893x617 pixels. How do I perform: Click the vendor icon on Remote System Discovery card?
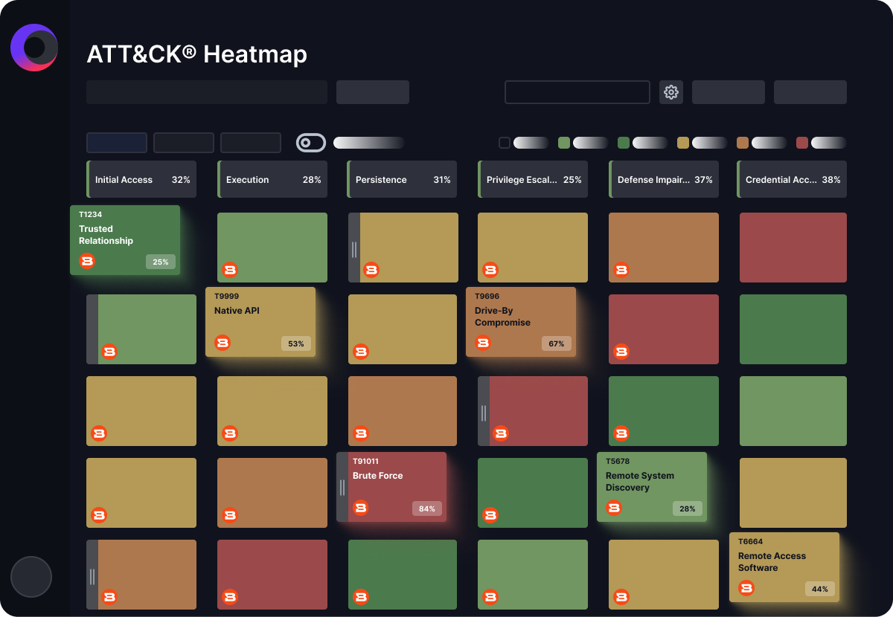click(x=614, y=508)
